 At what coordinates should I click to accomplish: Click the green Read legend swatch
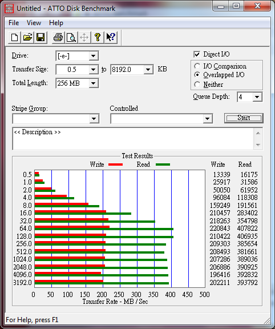[x=163, y=164]
